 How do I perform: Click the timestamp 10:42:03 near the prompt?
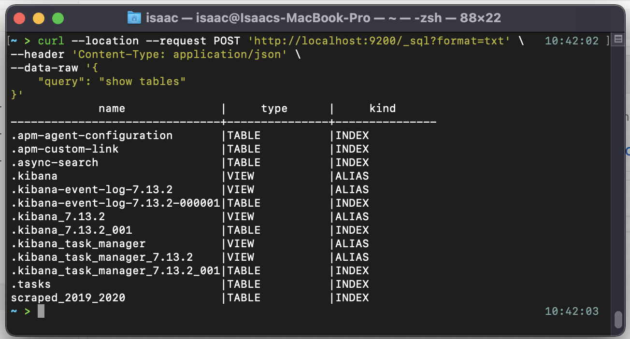click(572, 311)
